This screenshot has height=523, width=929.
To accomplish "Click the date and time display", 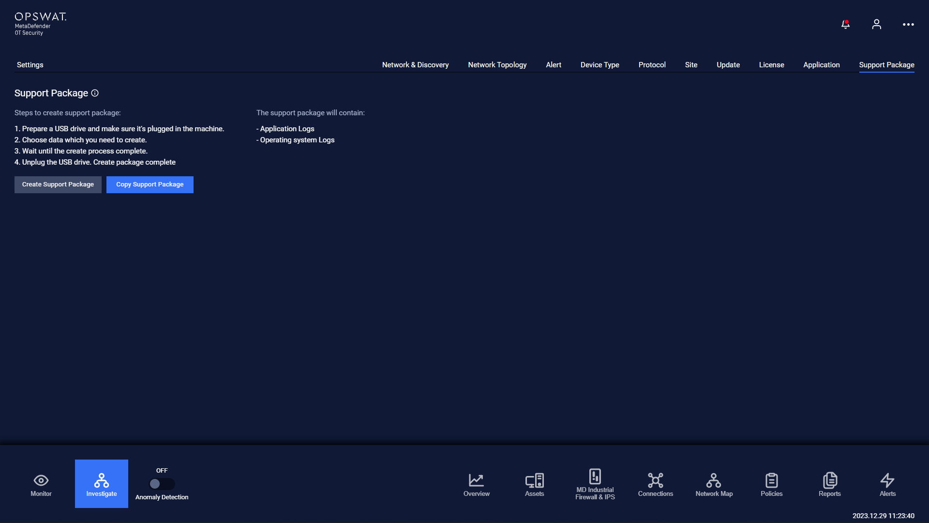I will pos(884,516).
